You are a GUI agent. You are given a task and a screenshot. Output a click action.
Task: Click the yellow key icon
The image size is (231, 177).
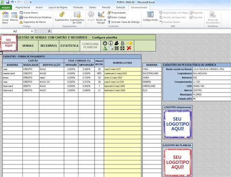tap(129, 43)
